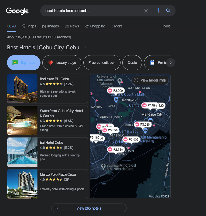Select the ₱1,998 hotel map pin
The width and height of the screenshot is (206, 216).
[150, 106]
